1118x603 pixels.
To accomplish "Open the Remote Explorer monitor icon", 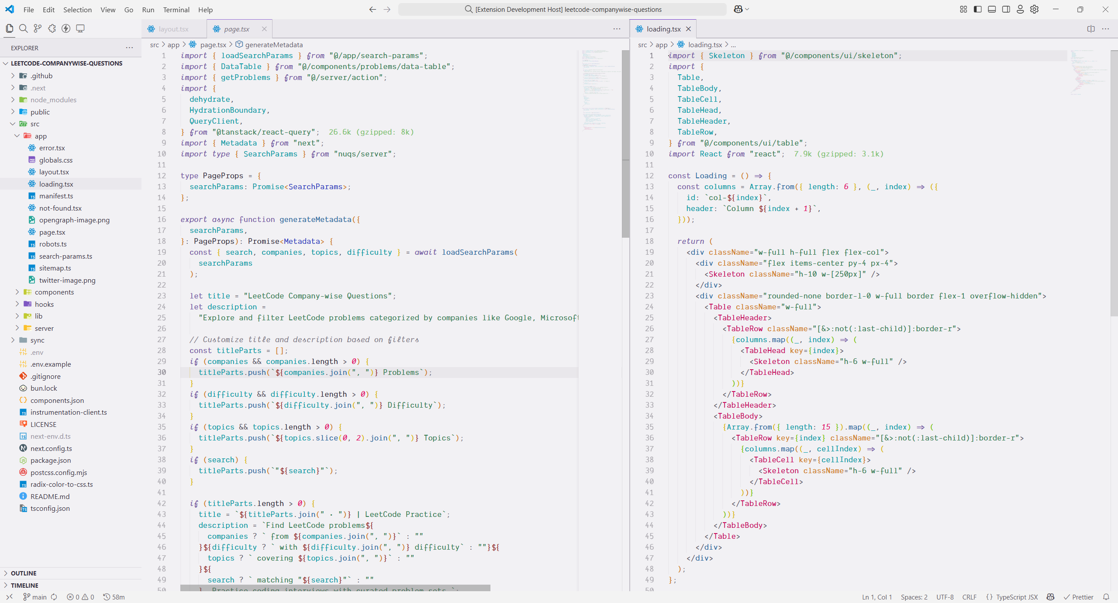I will pos(80,28).
